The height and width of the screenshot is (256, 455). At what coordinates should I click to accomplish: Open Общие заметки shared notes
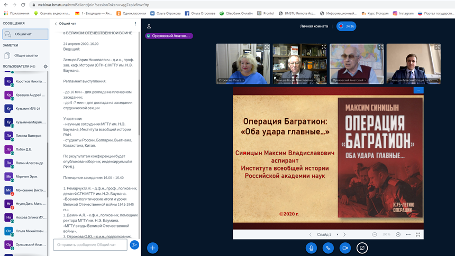tap(25, 55)
